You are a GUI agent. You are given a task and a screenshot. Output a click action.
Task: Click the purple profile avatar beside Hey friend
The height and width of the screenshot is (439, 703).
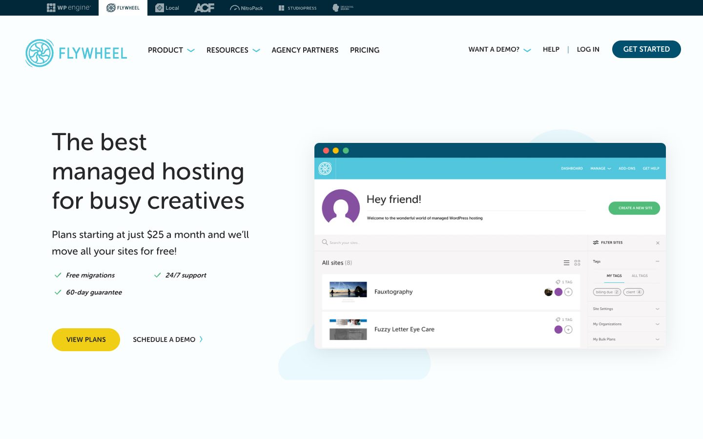[x=341, y=207]
